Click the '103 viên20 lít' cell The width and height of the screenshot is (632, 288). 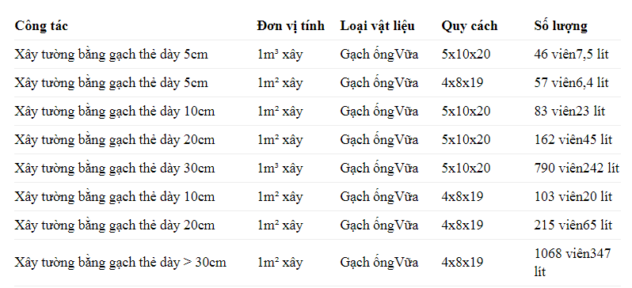coord(573,196)
